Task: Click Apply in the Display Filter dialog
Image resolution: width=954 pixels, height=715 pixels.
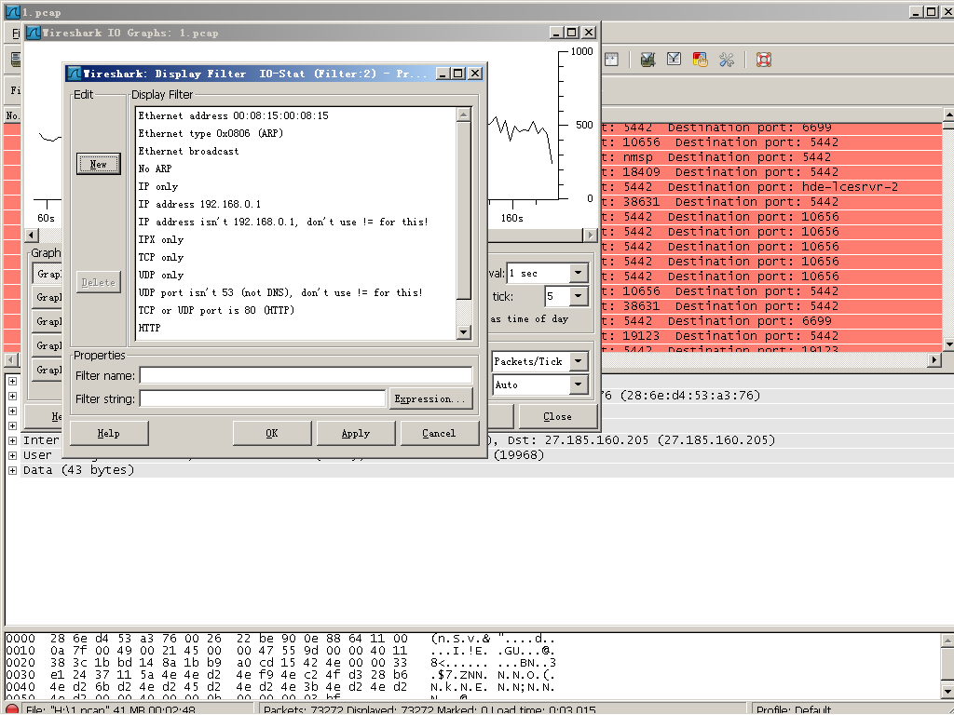Action: 356,434
